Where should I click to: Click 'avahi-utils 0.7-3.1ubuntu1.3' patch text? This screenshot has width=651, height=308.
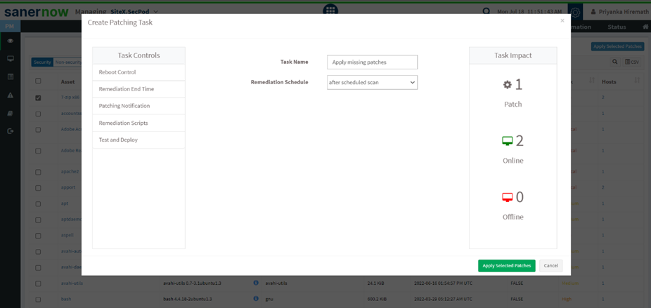coord(193,283)
